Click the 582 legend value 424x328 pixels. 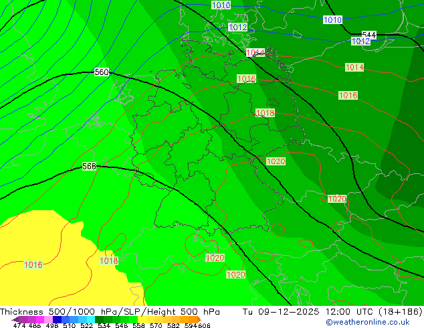click(x=173, y=325)
